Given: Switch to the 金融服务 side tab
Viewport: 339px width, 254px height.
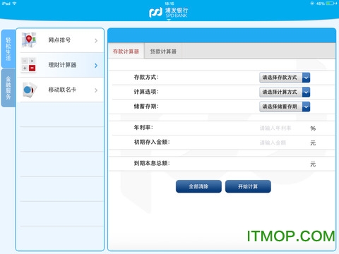Looking at the screenshot, I should pos(8,87).
